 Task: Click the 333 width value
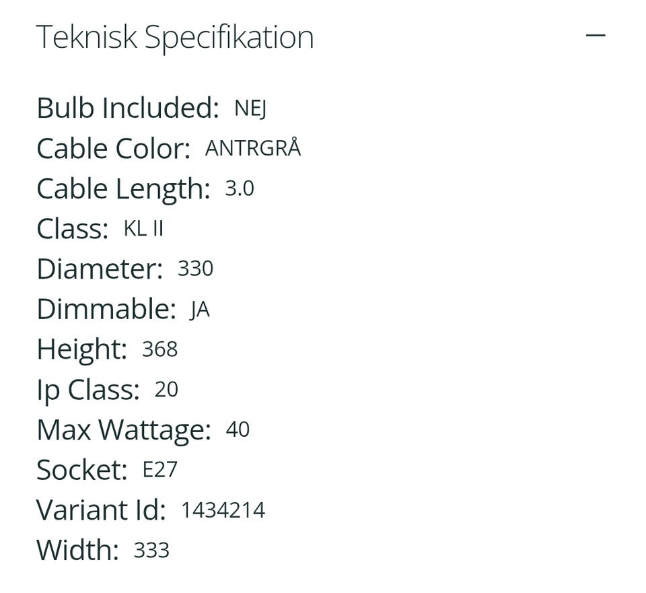[x=151, y=551]
